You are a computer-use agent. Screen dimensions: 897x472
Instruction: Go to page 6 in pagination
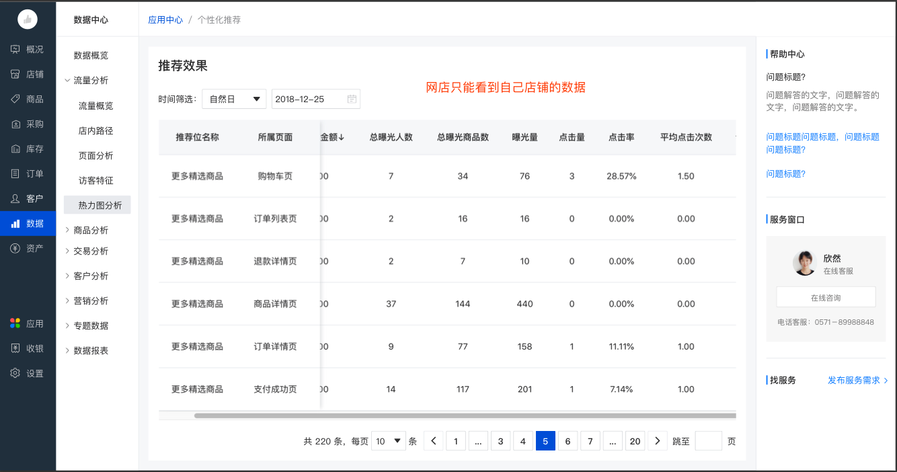click(x=568, y=441)
